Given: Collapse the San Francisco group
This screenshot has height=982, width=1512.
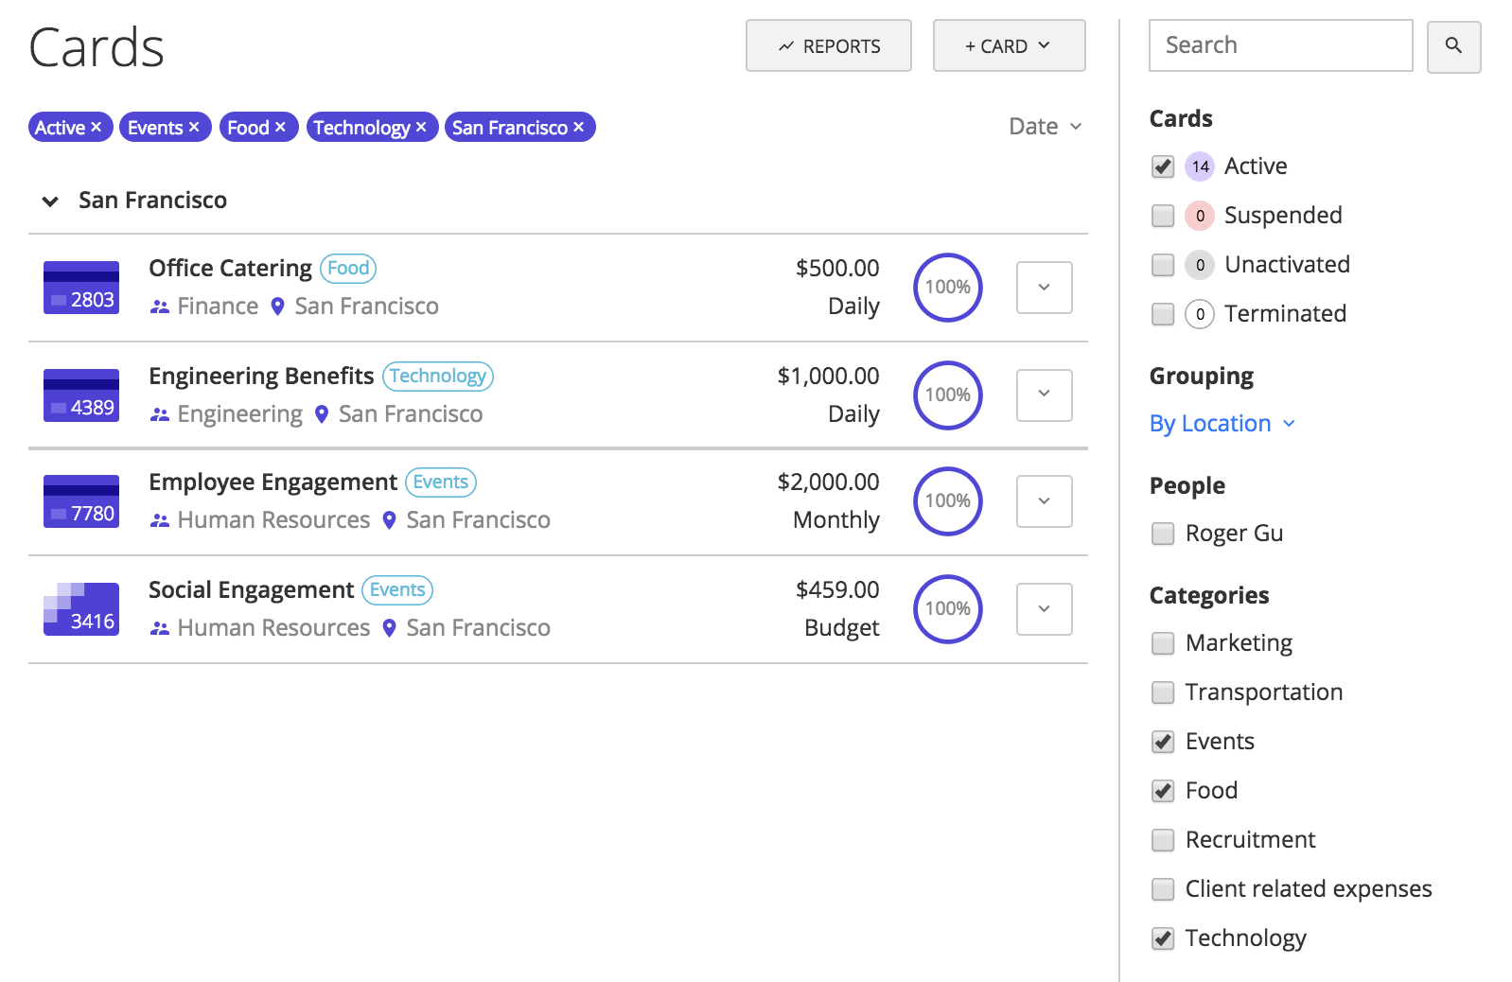Looking at the screenshot, I should click(51, 201).
